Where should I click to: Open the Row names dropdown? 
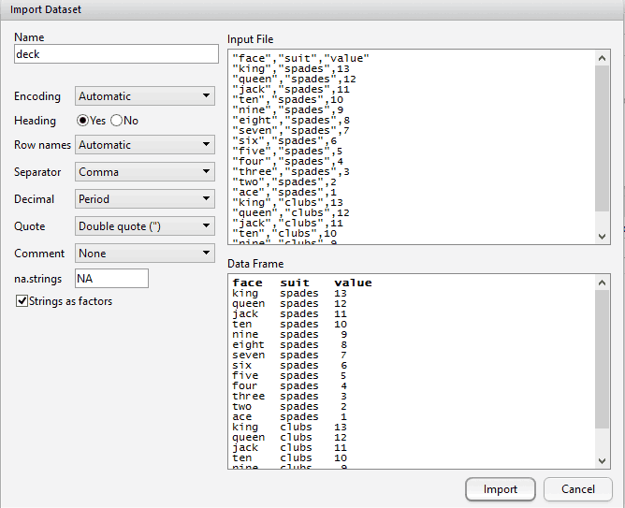coord(145,145)
